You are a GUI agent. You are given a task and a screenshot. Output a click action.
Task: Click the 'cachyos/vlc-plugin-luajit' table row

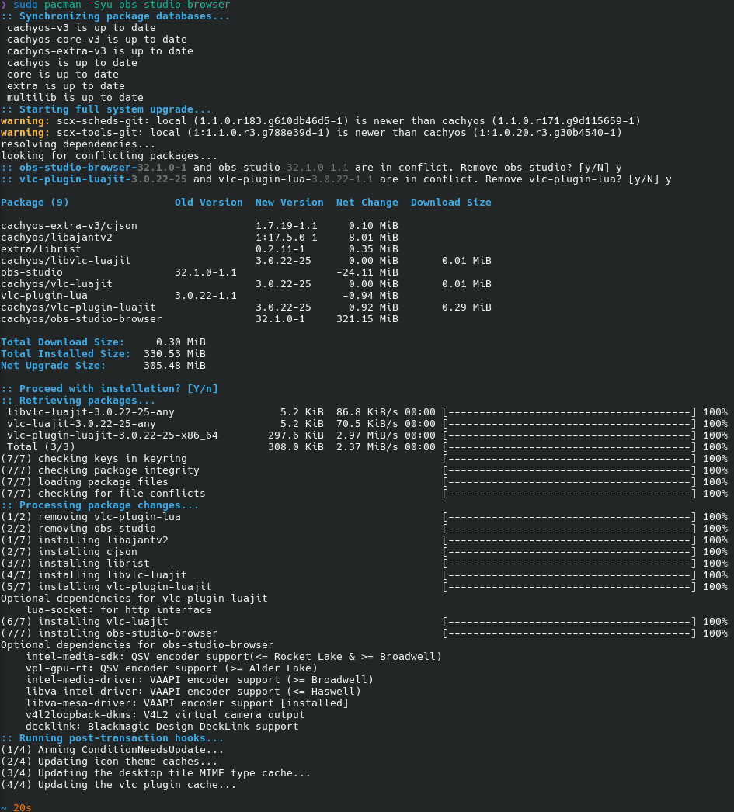246,307
